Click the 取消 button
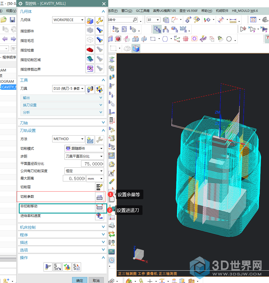The image size is (269, 283). pos(96,280)
